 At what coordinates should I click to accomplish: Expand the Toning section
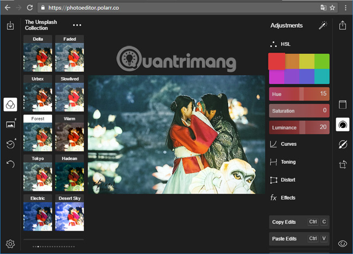(x=288, y=162)
